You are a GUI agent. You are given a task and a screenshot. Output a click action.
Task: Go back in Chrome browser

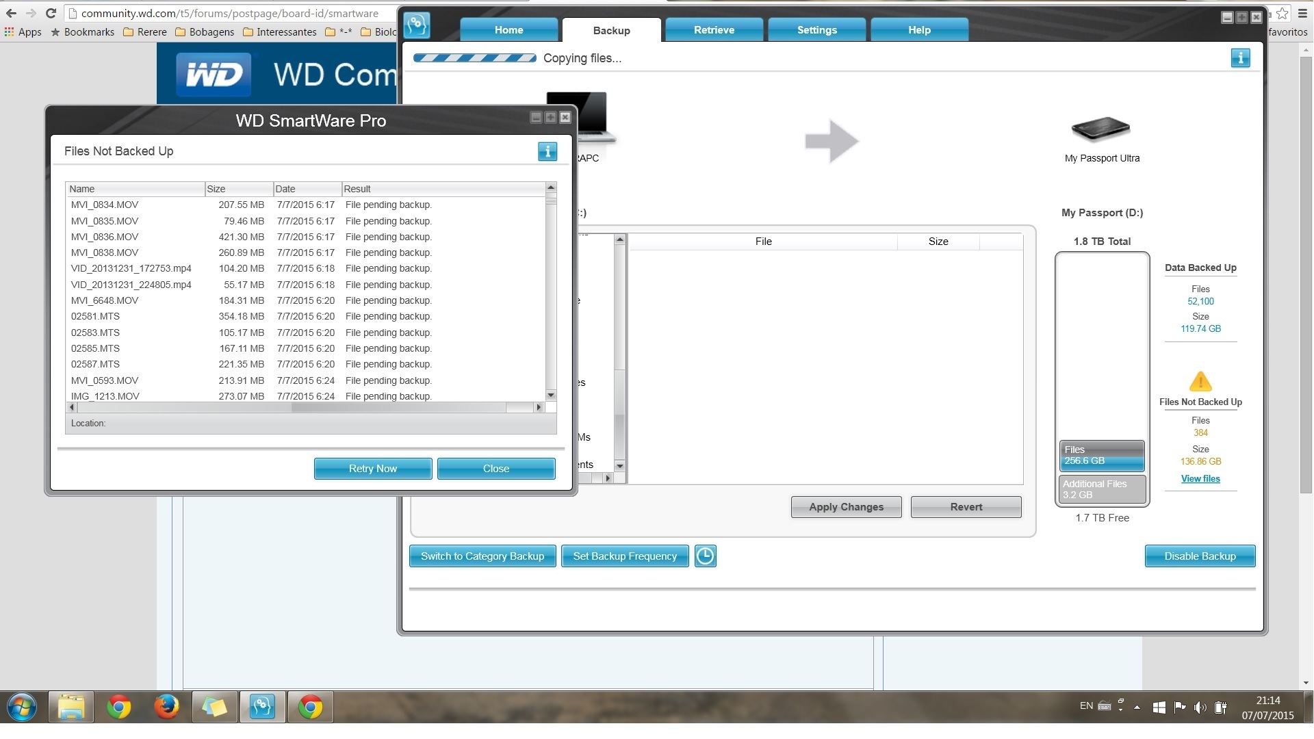tap(11, 13)
